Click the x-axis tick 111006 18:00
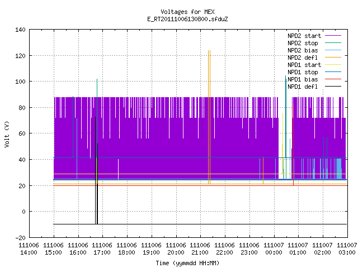358x268 pixels. point(127,249)
